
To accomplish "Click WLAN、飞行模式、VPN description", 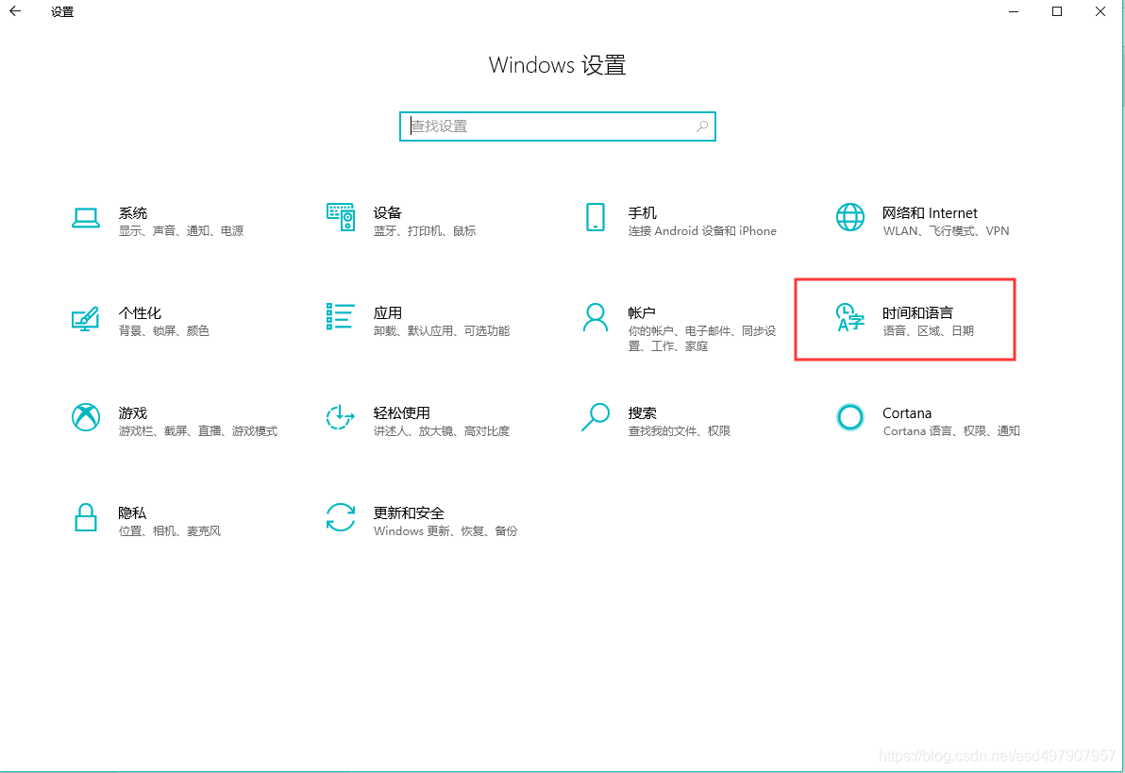I will [x=947, y=231].
